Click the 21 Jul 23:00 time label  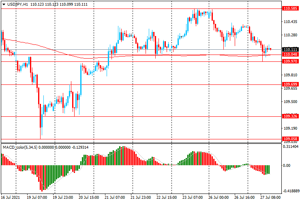(x=141, y=197)
